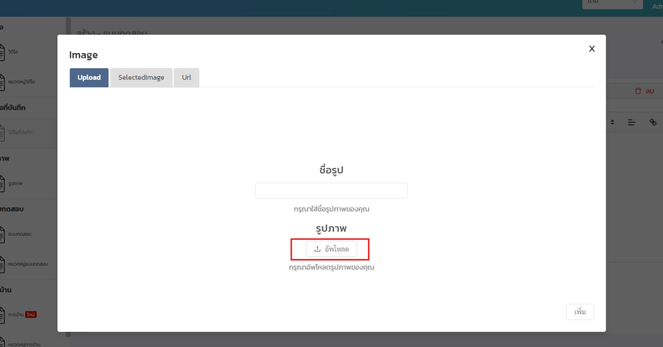
Task: Click the เพิ่ม add button
Action: pos(580,312)
